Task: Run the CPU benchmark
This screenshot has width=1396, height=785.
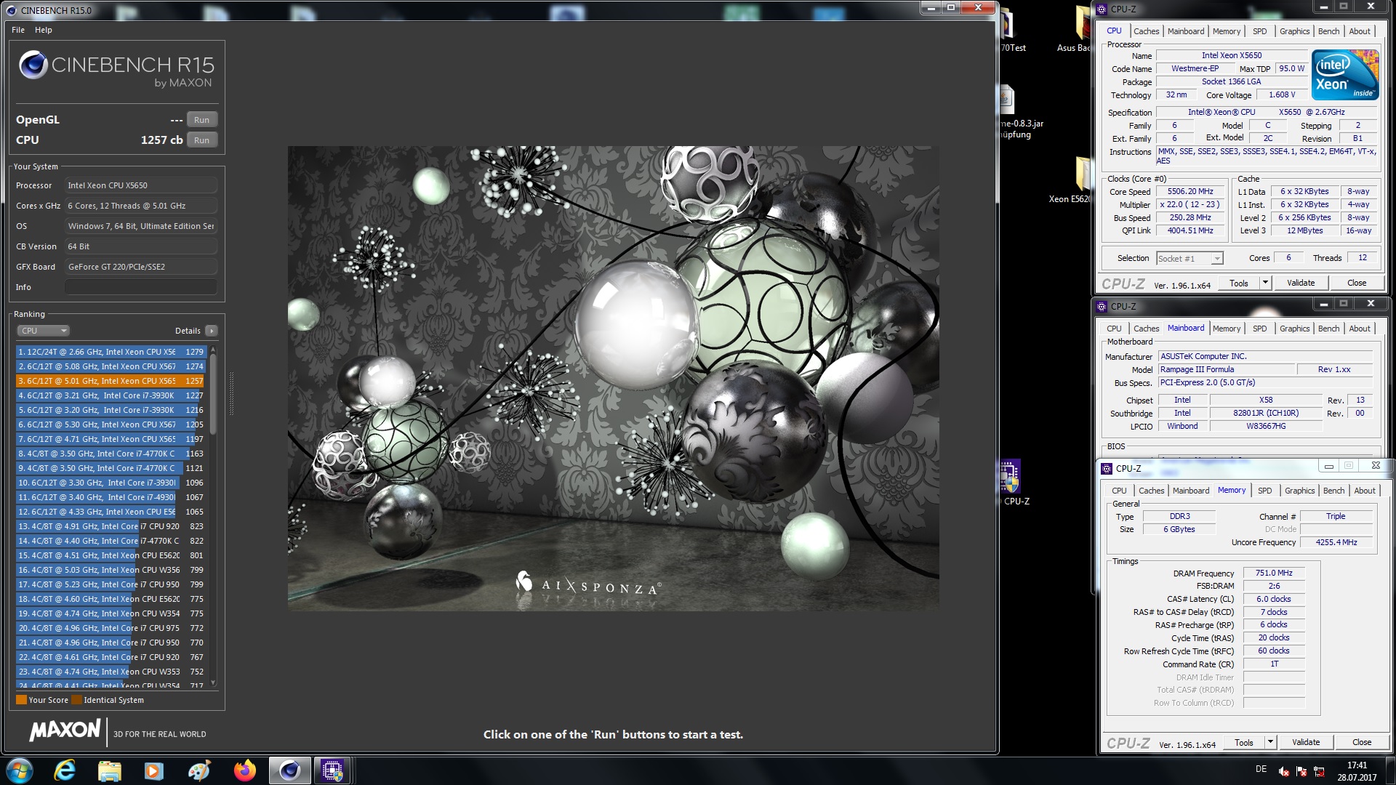Action: [x=201, y=140]
